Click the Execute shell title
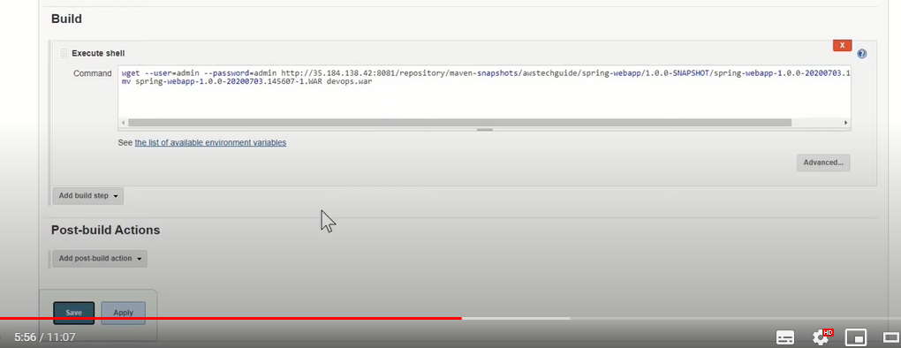This screenshot has width=901, height=348. (98, 53)
